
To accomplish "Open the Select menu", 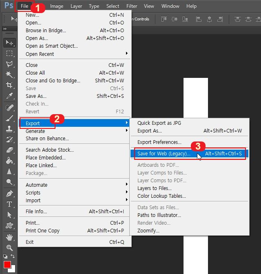I will pyautogui.click(x=113, y=6).
